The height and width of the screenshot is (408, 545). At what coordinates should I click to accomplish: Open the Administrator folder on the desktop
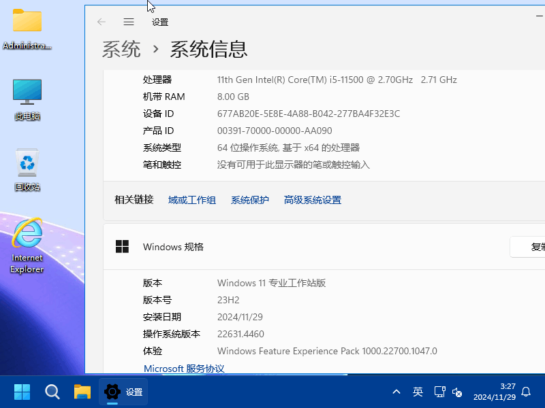(27, 29)
